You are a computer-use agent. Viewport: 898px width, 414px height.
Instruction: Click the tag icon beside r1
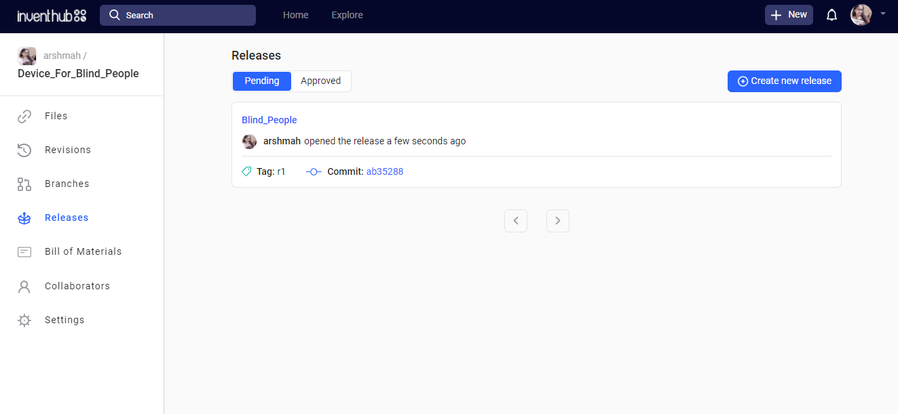click(x=247, y=171)
